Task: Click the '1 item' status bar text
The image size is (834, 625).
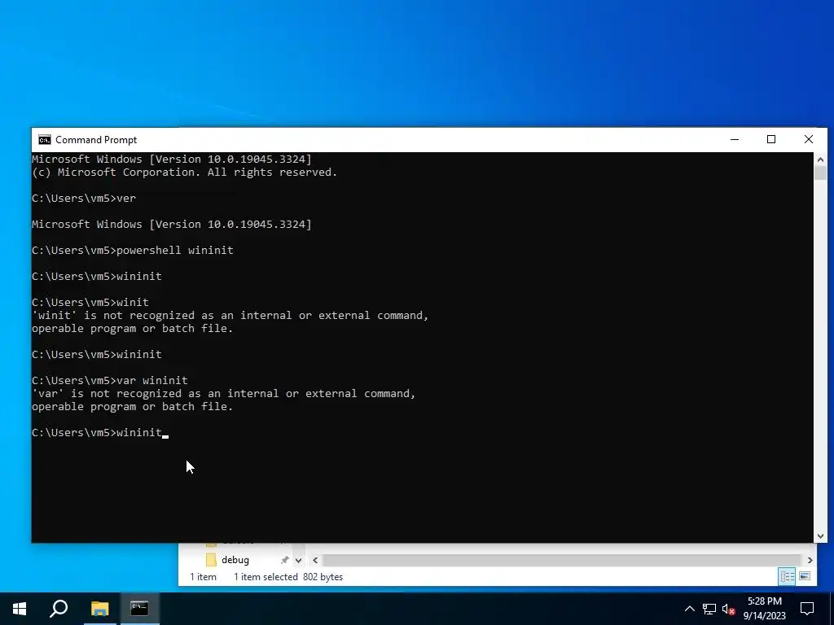Action: coord(203,577)
